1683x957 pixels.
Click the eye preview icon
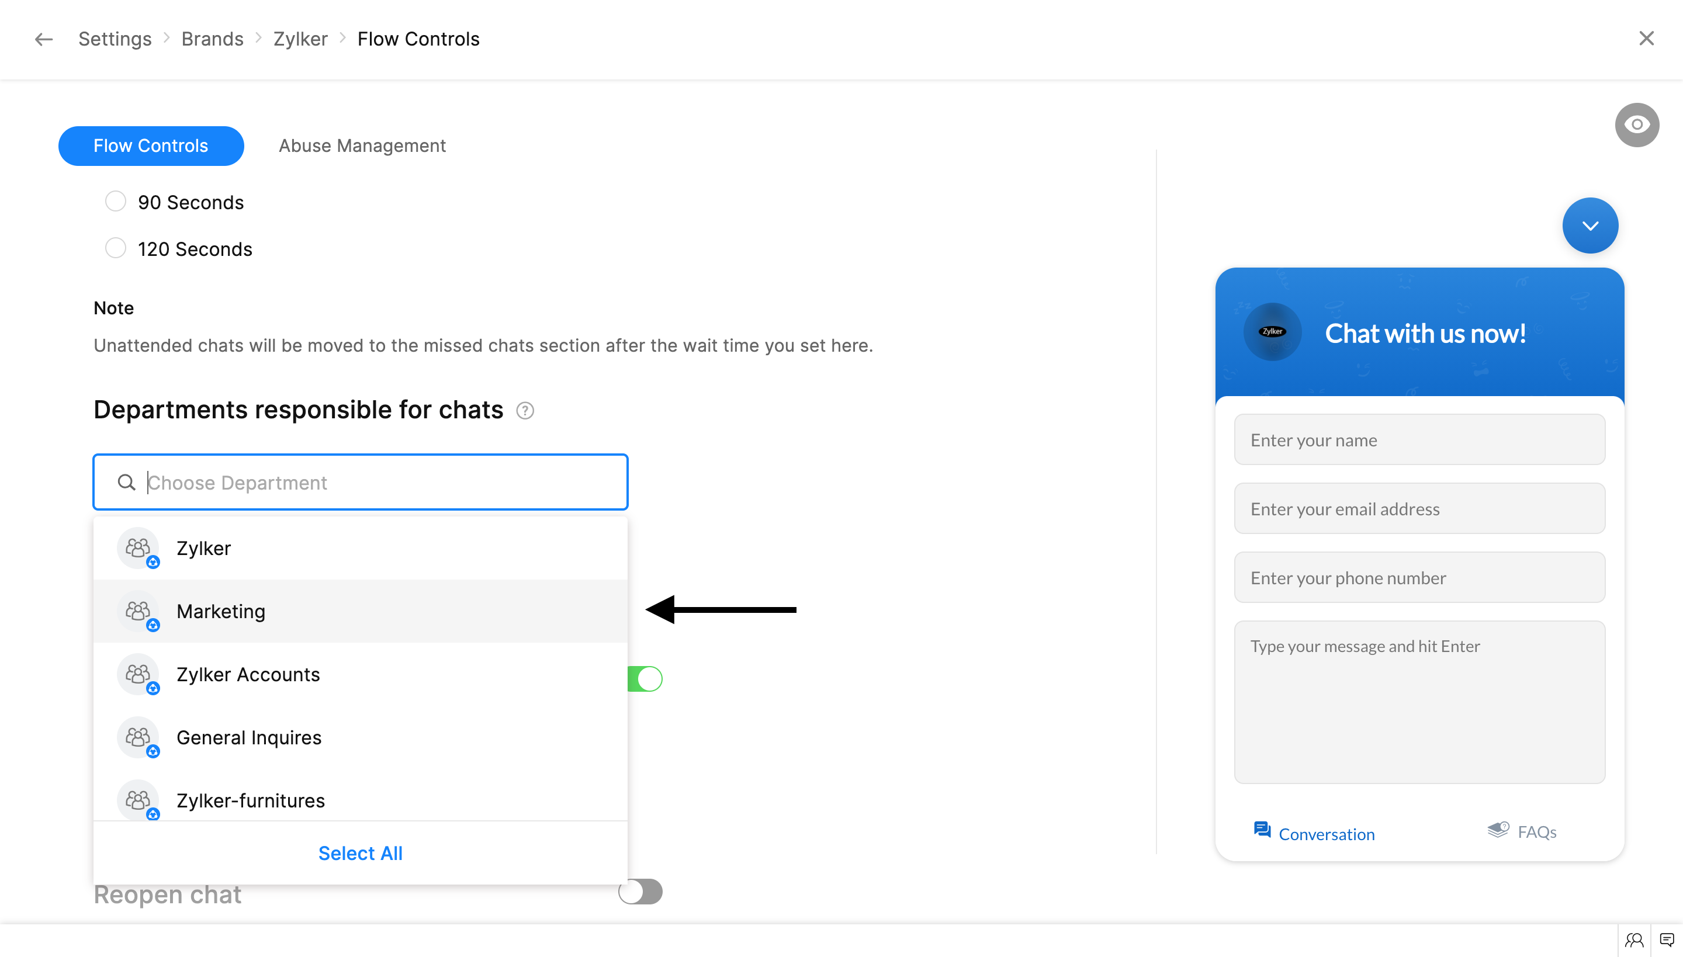click(1636, 125)
